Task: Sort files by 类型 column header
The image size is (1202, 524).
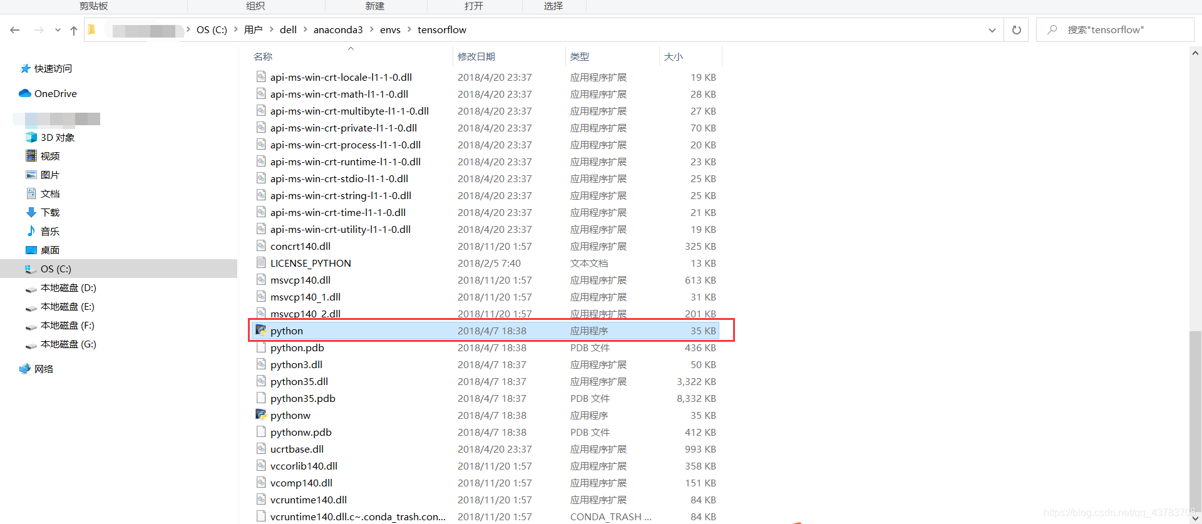Action: tap(580, 56)
